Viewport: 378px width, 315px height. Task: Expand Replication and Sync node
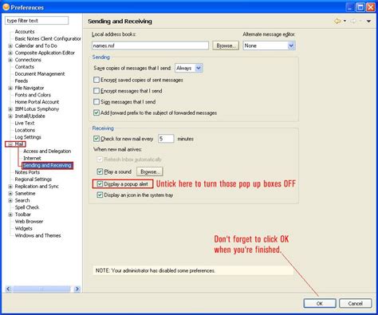[x=10, y=187]
